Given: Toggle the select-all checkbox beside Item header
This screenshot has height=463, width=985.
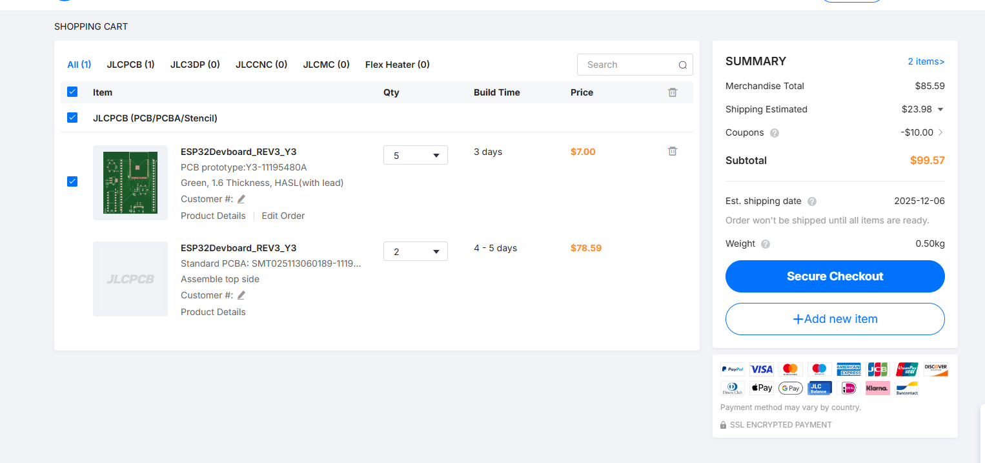Looking at the screenshot, I should 72,92.
